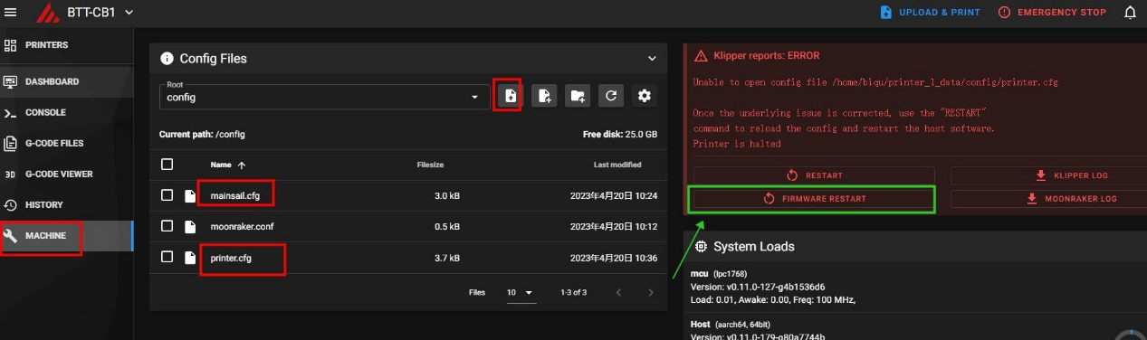Trigger the Emergency Stop
This screenshot has height=340, width=1147.
coord(1052,13)
